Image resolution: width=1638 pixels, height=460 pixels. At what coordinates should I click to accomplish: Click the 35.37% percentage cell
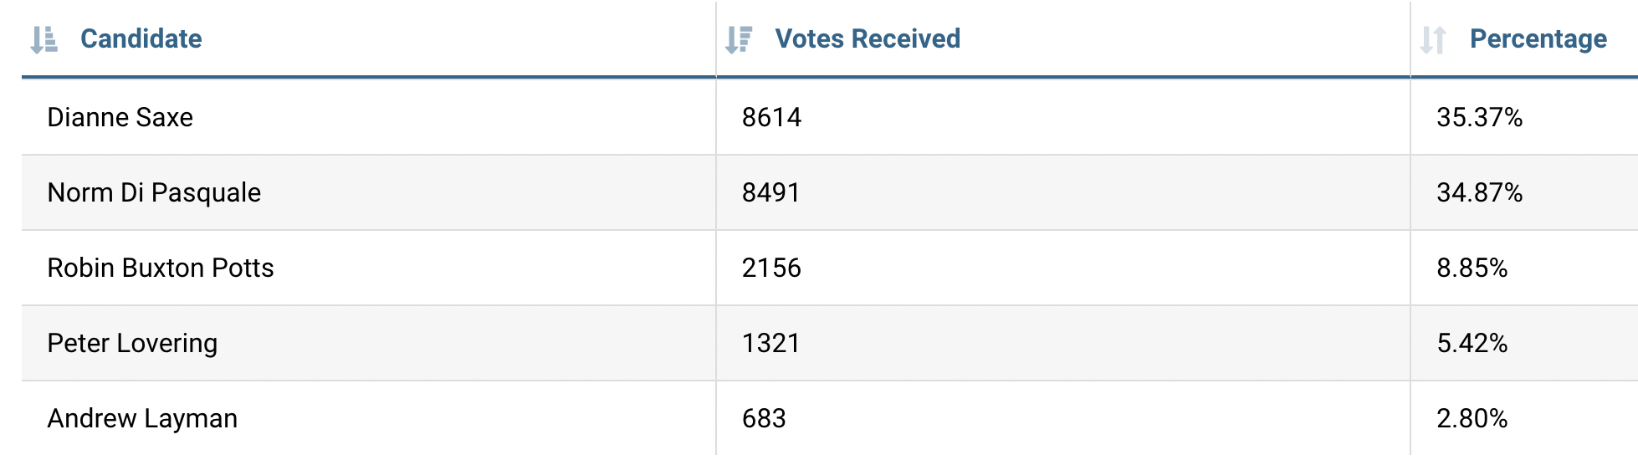[1479, 117]
